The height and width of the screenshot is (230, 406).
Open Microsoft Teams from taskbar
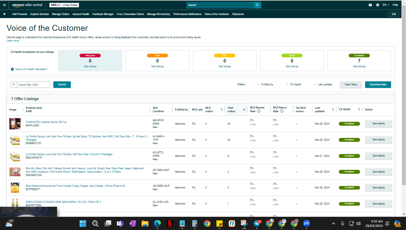(x=120, y=224)
